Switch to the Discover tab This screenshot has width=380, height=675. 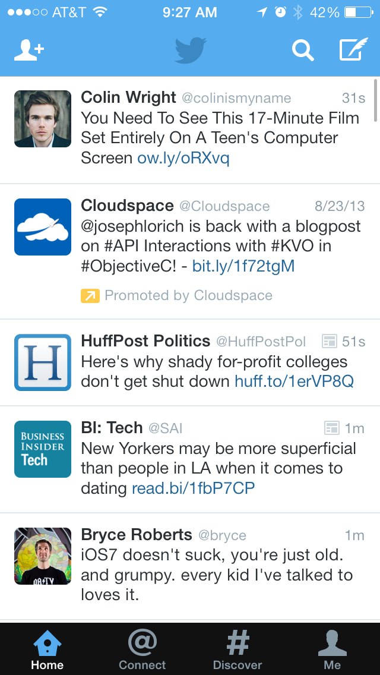(x=237, y=649)
